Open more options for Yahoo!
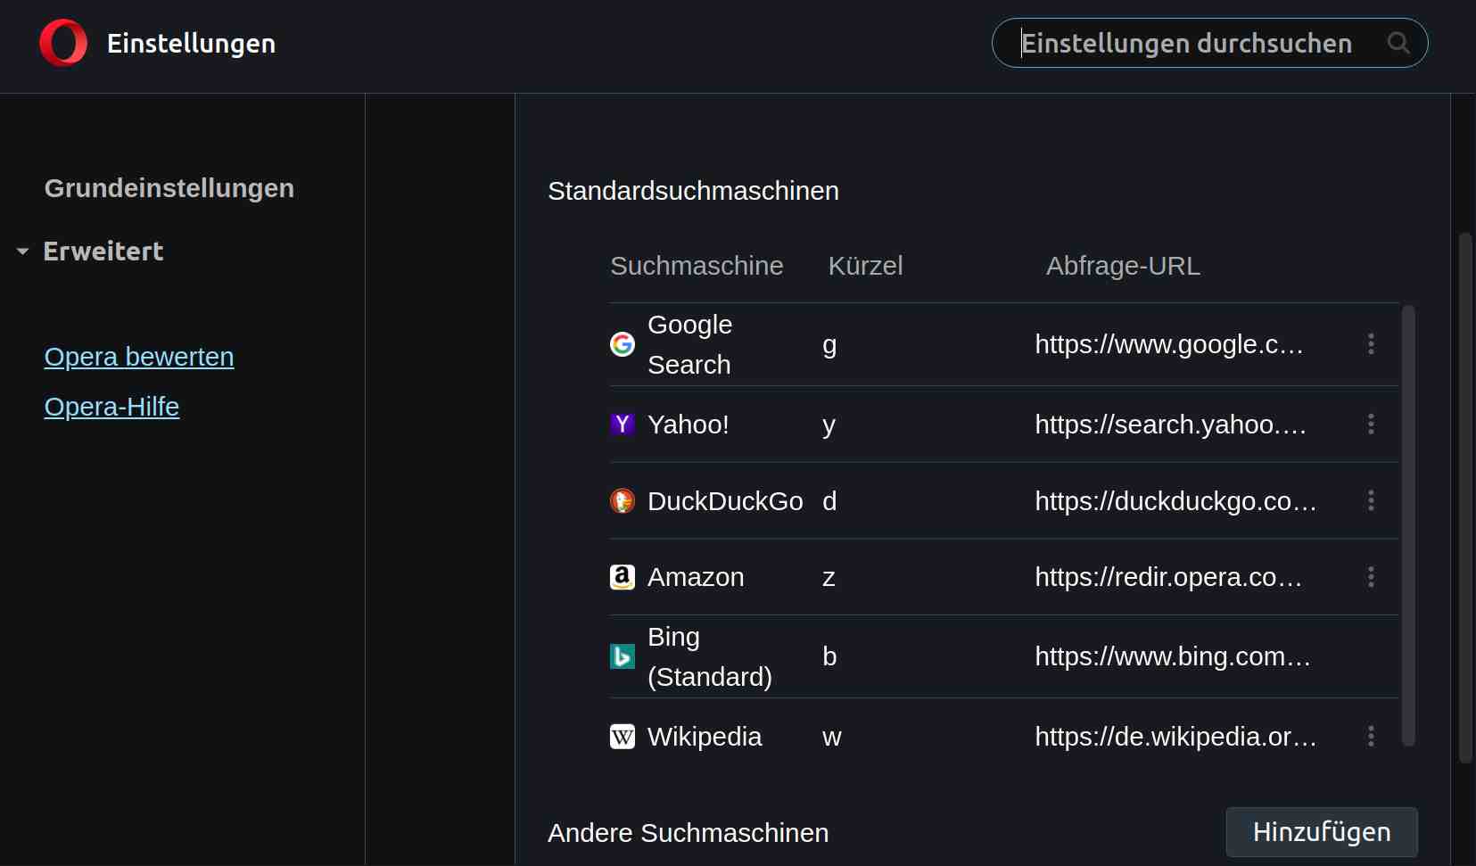The width and height of the screenshot is (1476, 866). [x=1371, y=424]
